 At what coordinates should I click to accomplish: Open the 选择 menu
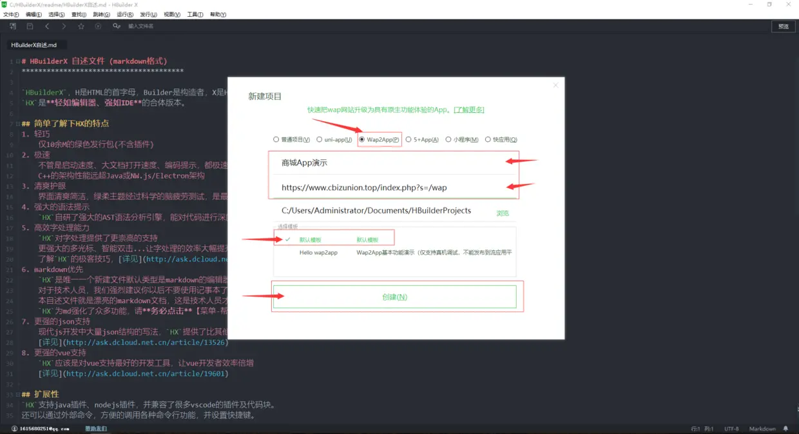(57, 14)
